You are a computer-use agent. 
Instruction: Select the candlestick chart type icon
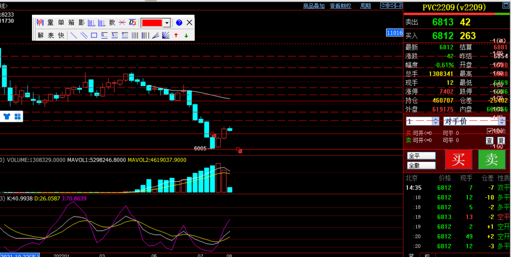pyautogui.click(x=40, y=22)
